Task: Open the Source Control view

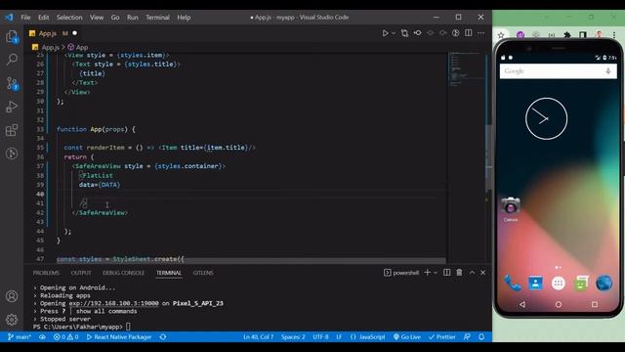Action: [x=12, y=83]
